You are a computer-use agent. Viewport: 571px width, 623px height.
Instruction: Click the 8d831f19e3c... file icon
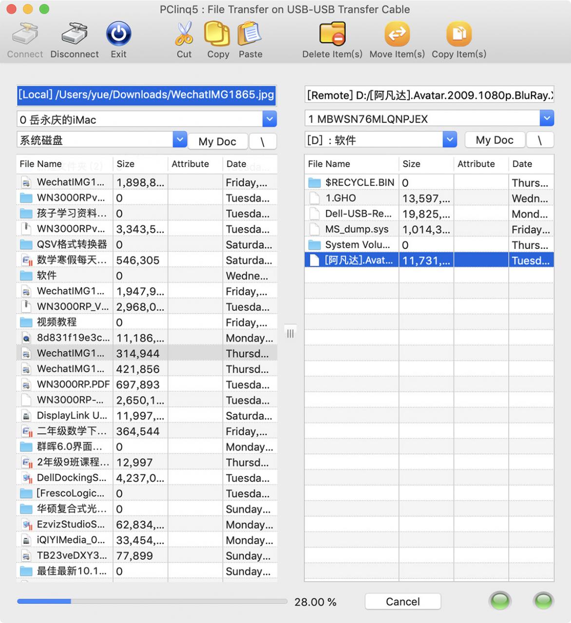[x=26, y=338]
